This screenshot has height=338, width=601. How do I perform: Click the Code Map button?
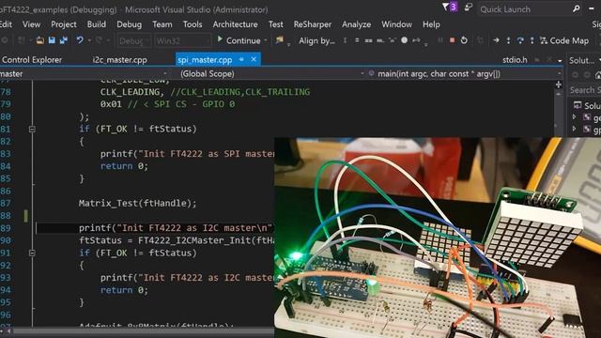[563, 40]
